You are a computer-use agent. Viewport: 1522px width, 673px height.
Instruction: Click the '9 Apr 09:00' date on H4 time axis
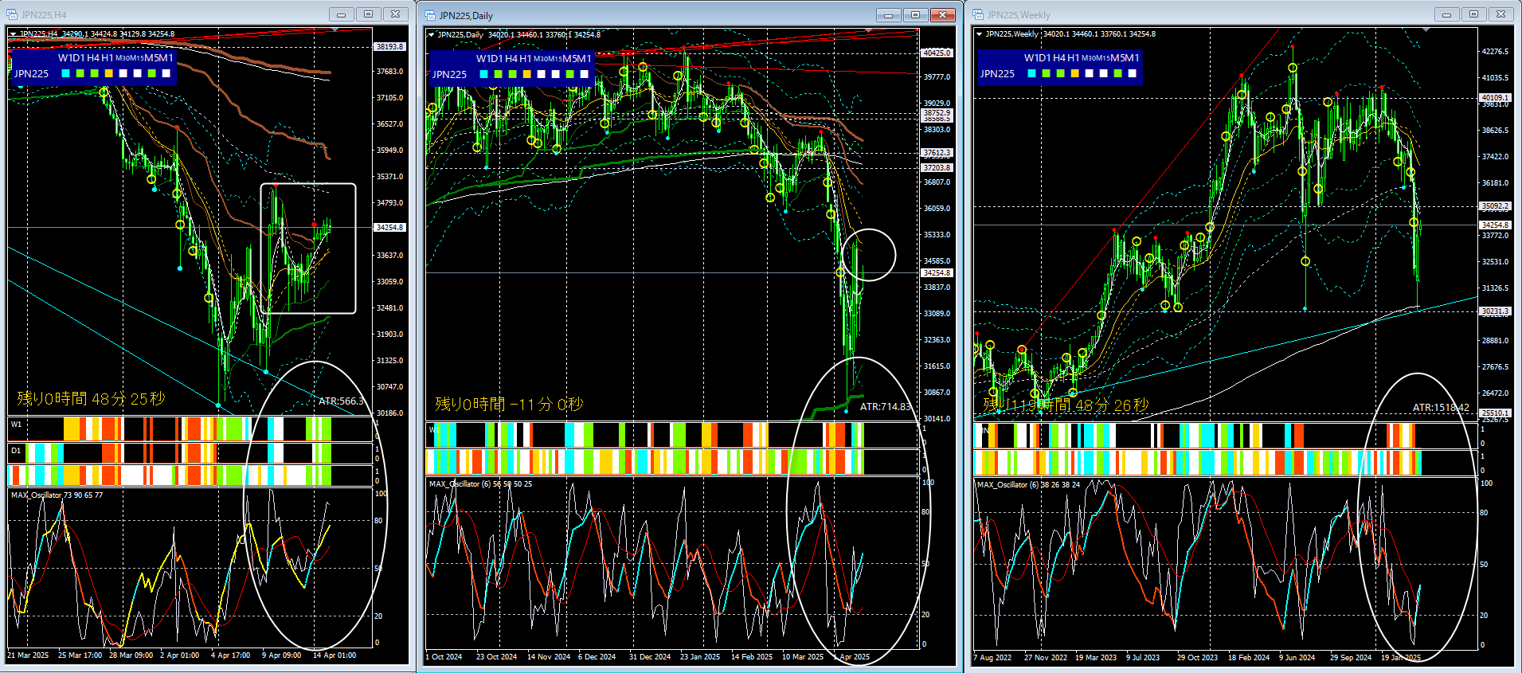point(282,655)
